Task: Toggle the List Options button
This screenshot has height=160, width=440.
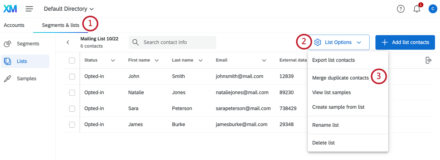Action: (x=338, y=42)
